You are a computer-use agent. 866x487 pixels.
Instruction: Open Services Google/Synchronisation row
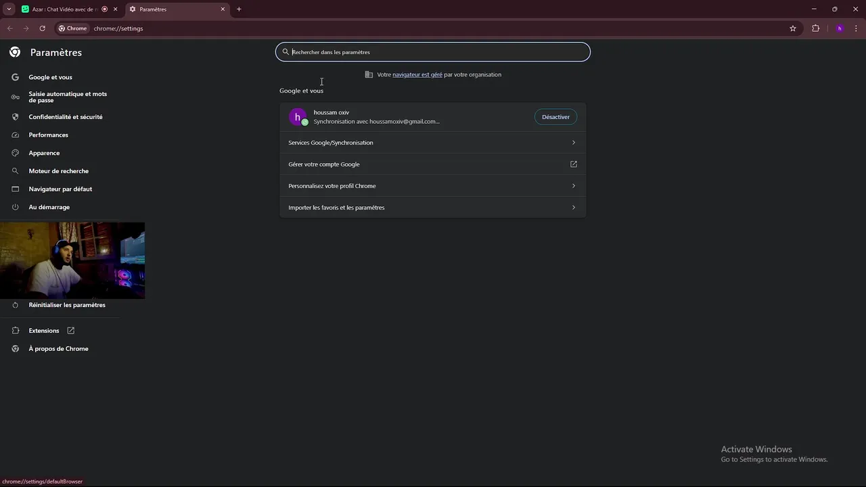[433, 143]
